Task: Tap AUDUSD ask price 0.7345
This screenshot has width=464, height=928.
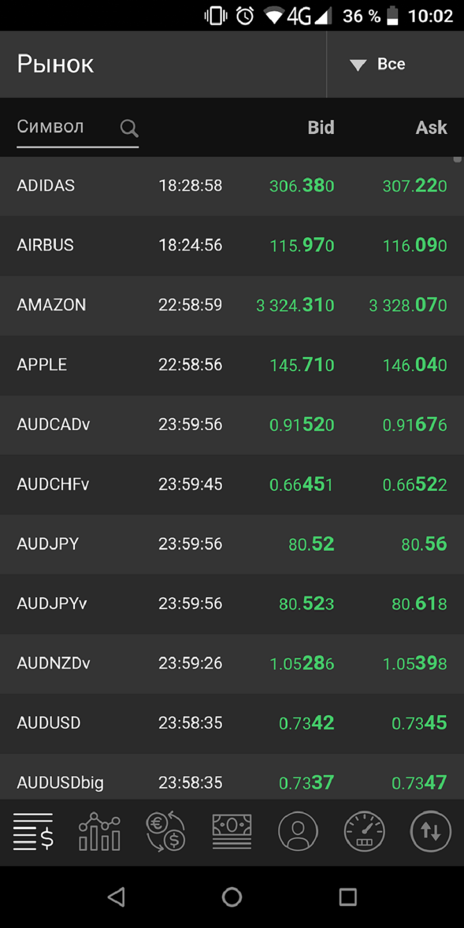Action: point(419,723)
